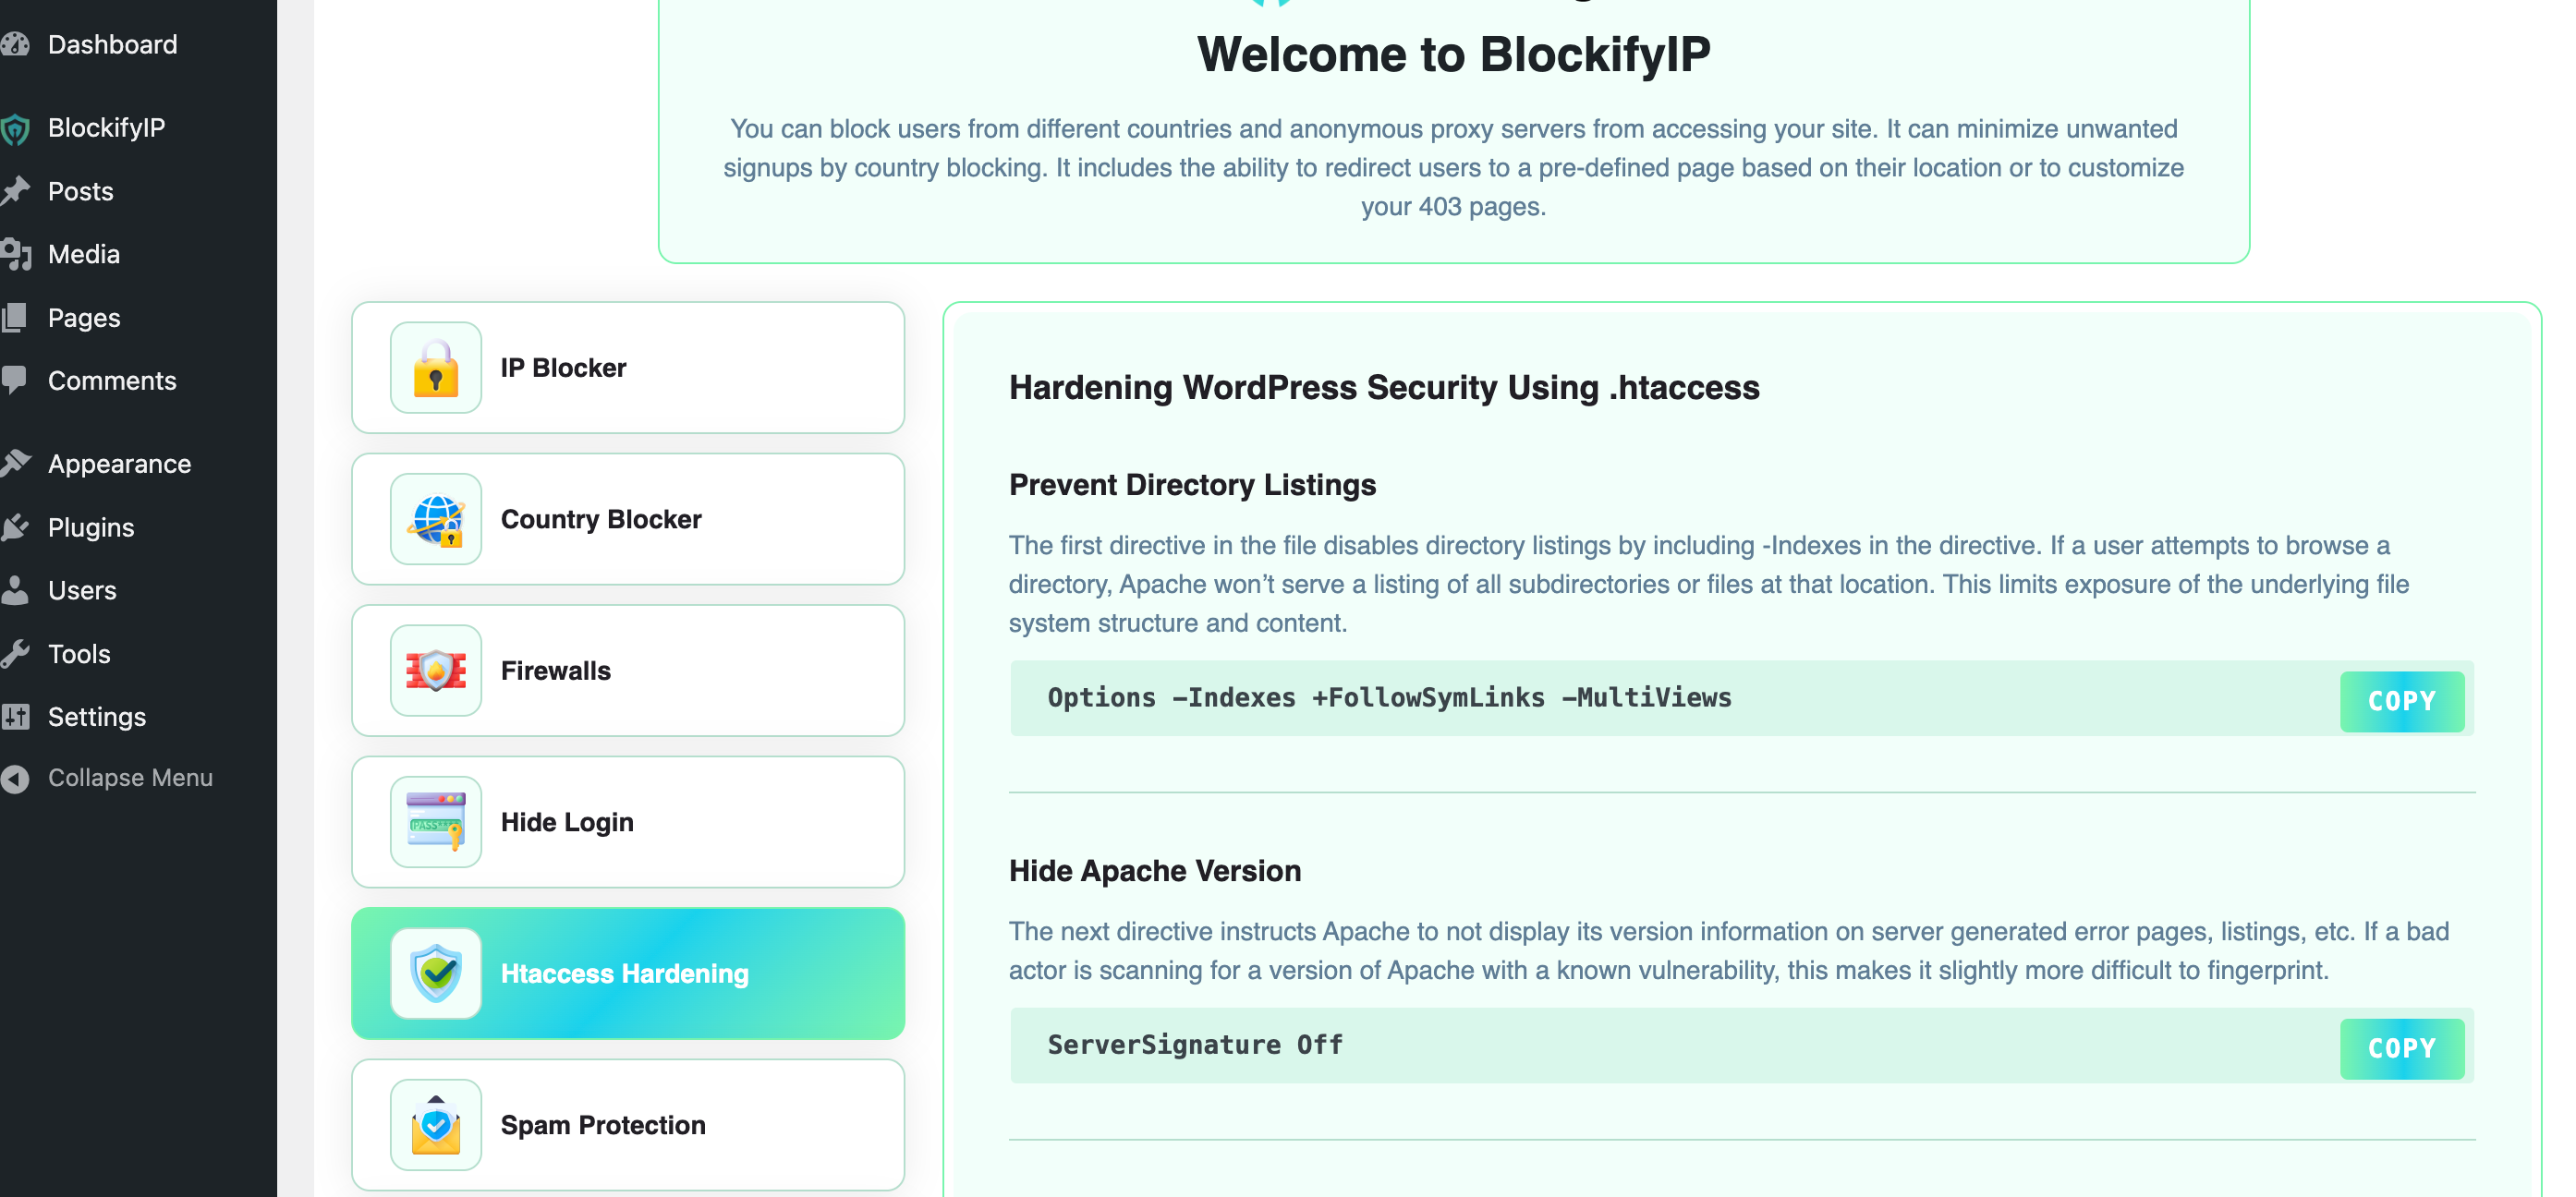Image resolution: width=2576 pixels, height=1197 pixels.
Task: Click the Htaccess Hardening shield checkmark icon
Action: (436, 974)
